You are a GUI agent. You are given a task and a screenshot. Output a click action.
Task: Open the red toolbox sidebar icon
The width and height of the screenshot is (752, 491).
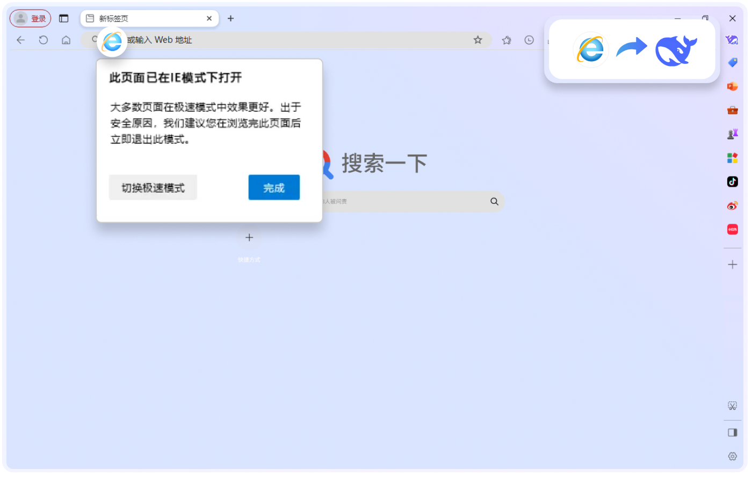(733, 110)
